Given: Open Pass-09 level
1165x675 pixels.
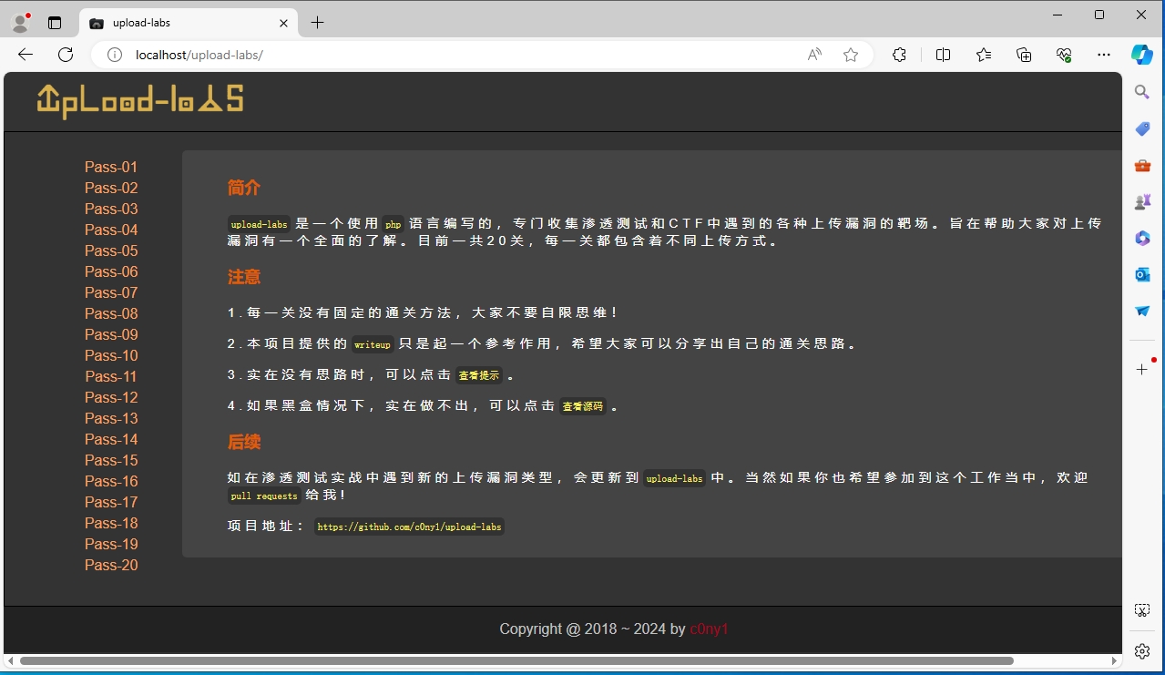Looking at the screenshot, I should coord(111,334).
